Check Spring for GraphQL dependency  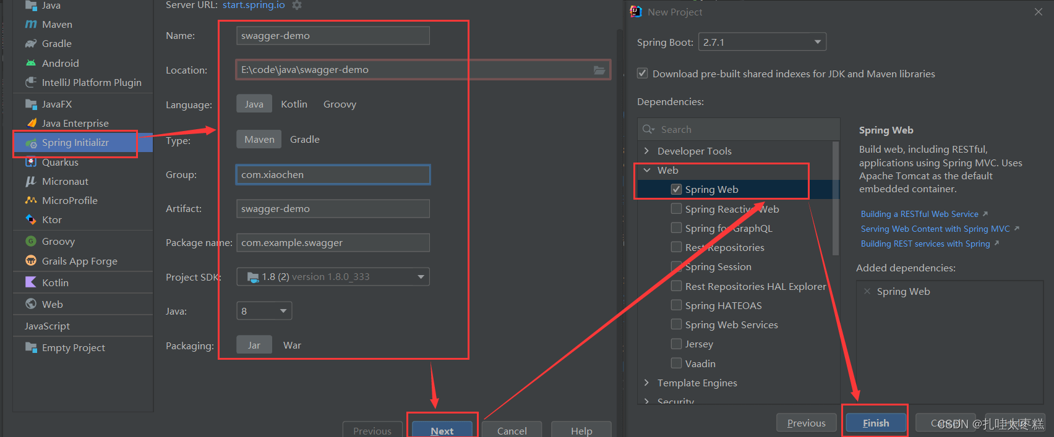(x=677, y=228)
